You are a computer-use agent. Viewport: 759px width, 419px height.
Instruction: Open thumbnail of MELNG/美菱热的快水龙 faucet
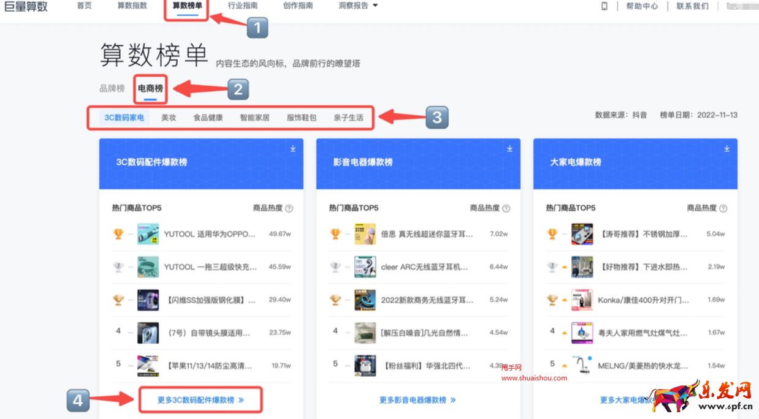582,366
